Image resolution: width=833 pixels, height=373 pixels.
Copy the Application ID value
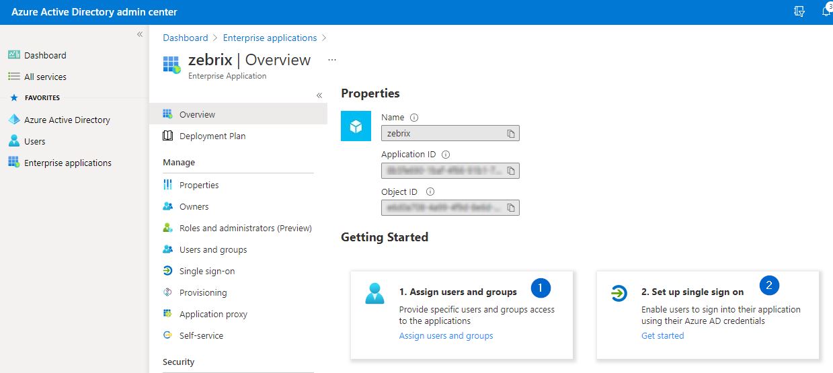(511, 171)
